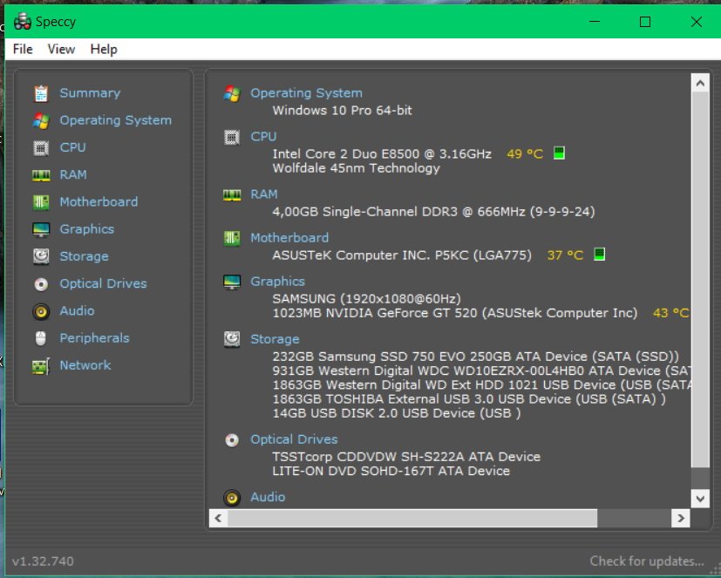Screen dimensions: 721x578
Task: Click the vertical scrollbar thumb
Action: [x=700, y=280]
